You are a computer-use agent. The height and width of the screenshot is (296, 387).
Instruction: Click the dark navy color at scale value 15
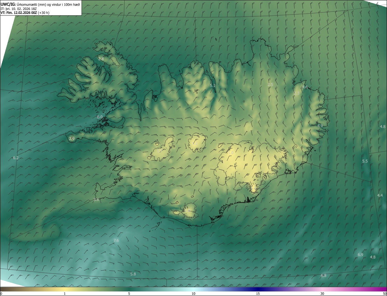(x=258, y=289)
